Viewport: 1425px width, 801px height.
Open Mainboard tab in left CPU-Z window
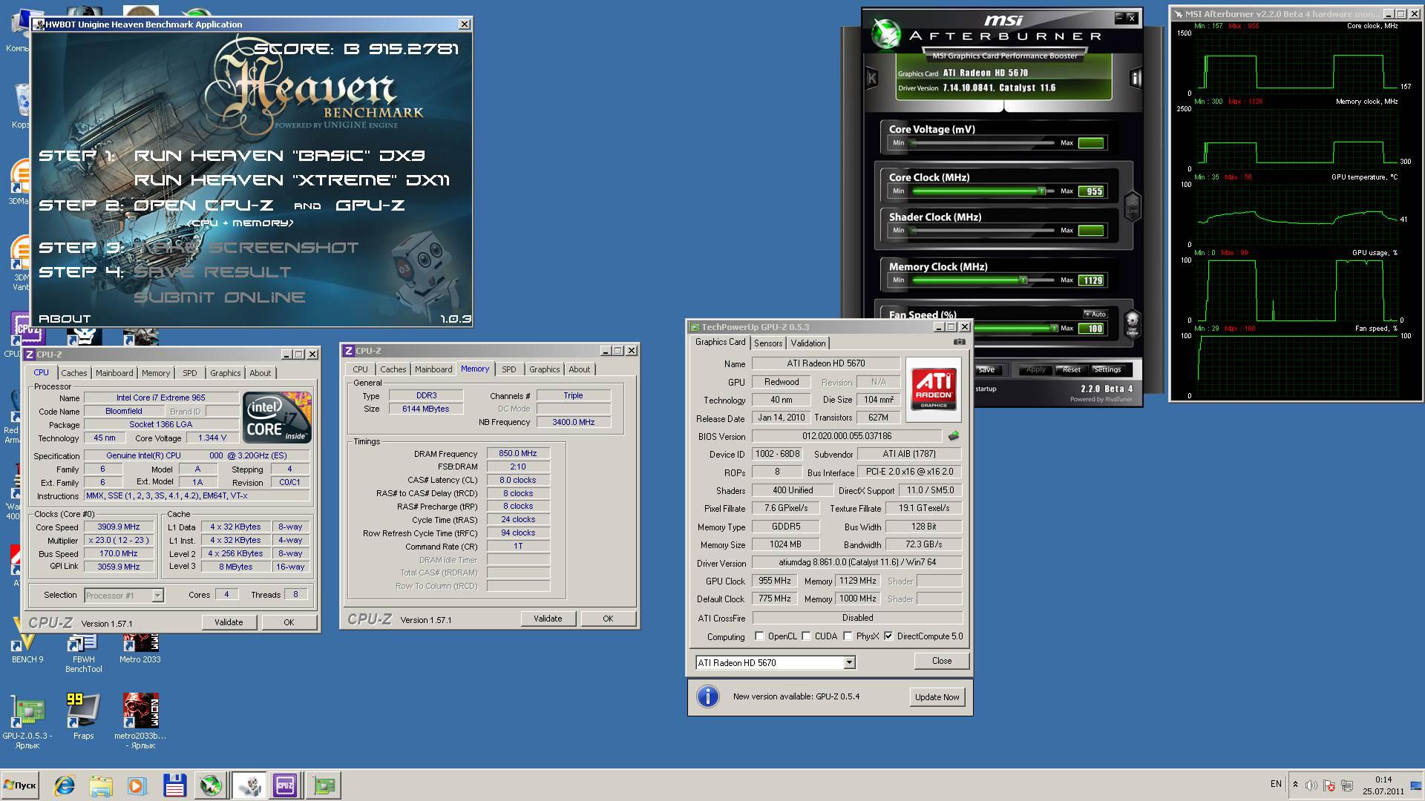114,373
